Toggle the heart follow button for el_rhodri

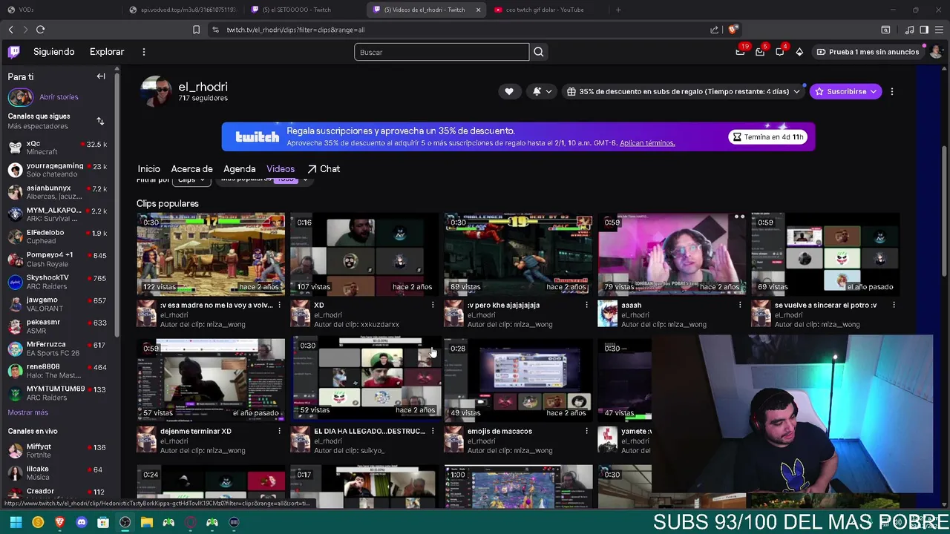point(509,91)
